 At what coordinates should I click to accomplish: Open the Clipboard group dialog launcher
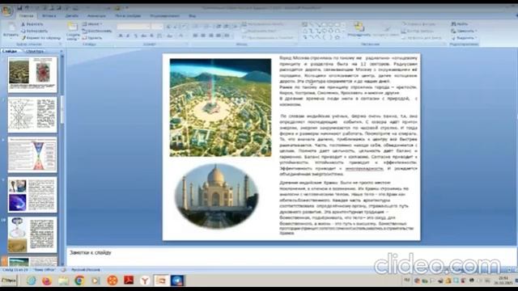point(61,44)
